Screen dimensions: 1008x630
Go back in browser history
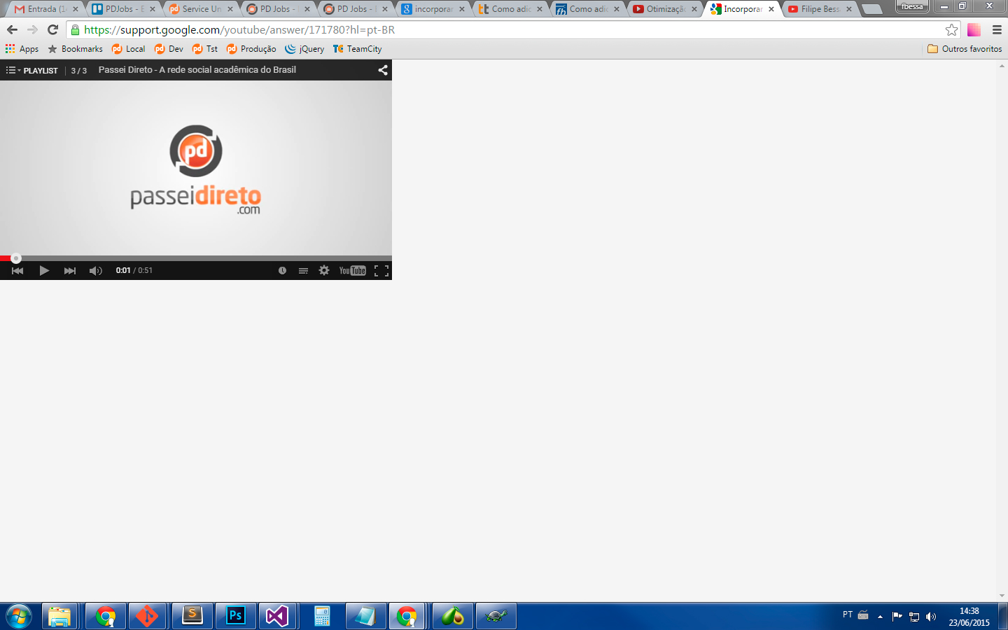[12, 29]
